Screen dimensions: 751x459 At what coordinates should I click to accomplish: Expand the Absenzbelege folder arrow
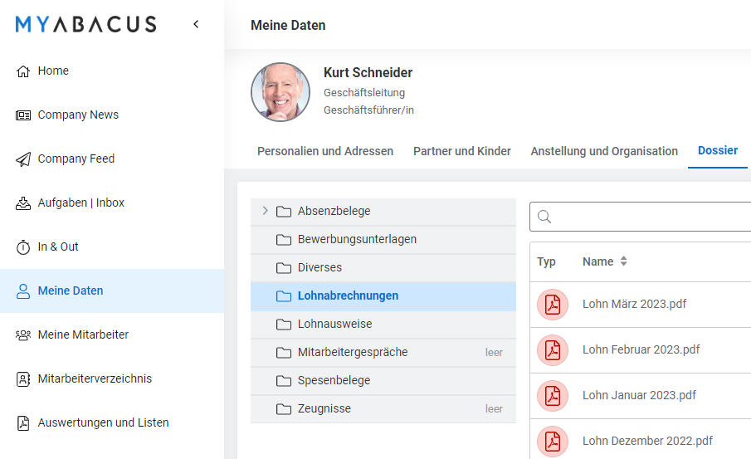click(265, 211)
